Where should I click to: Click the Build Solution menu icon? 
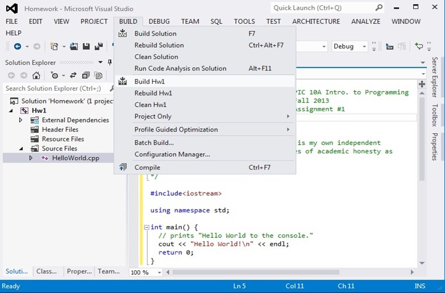coord(123,33)
